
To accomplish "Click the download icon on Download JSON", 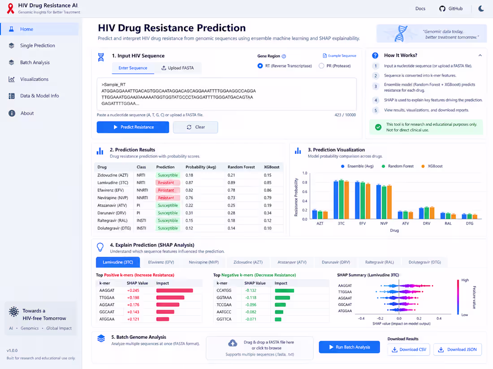I will (441, 350).
